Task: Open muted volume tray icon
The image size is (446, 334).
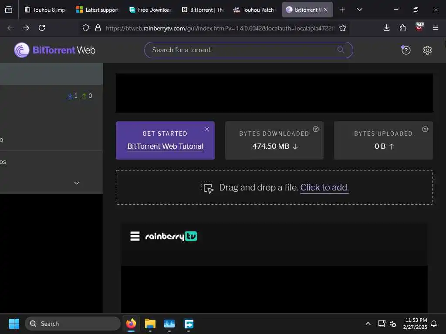Action: [393, 324]
